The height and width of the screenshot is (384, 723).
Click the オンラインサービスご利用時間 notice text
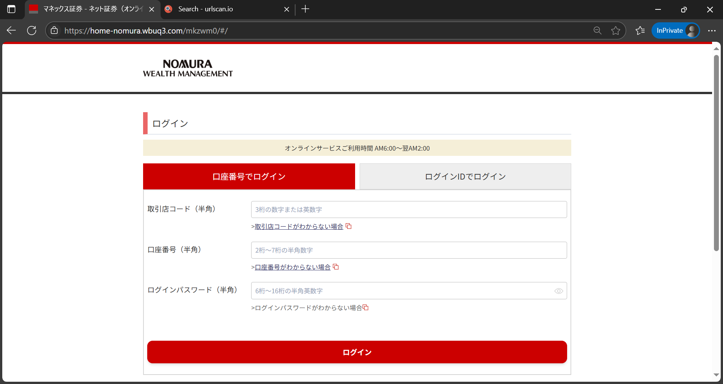tap(357, 148)
